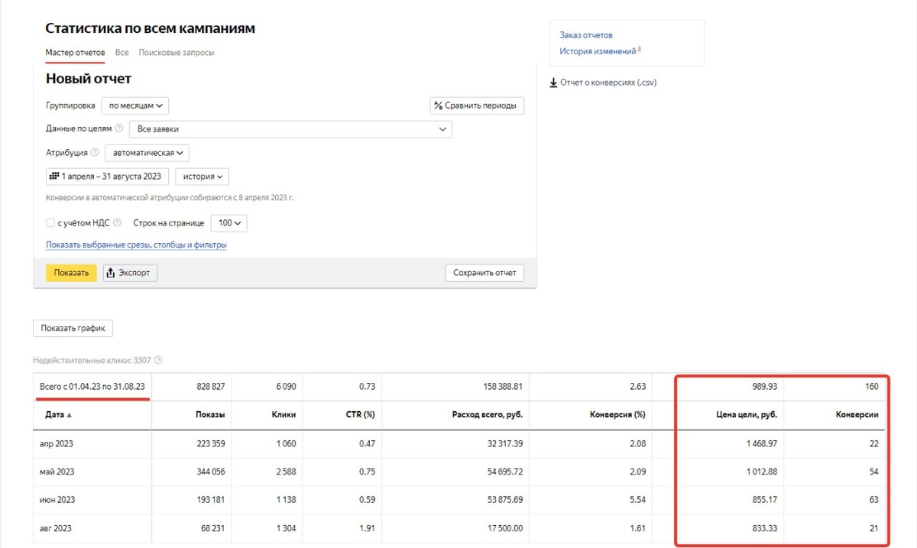Click Отчет о конверсиях (.csv) link

(608, 83)
